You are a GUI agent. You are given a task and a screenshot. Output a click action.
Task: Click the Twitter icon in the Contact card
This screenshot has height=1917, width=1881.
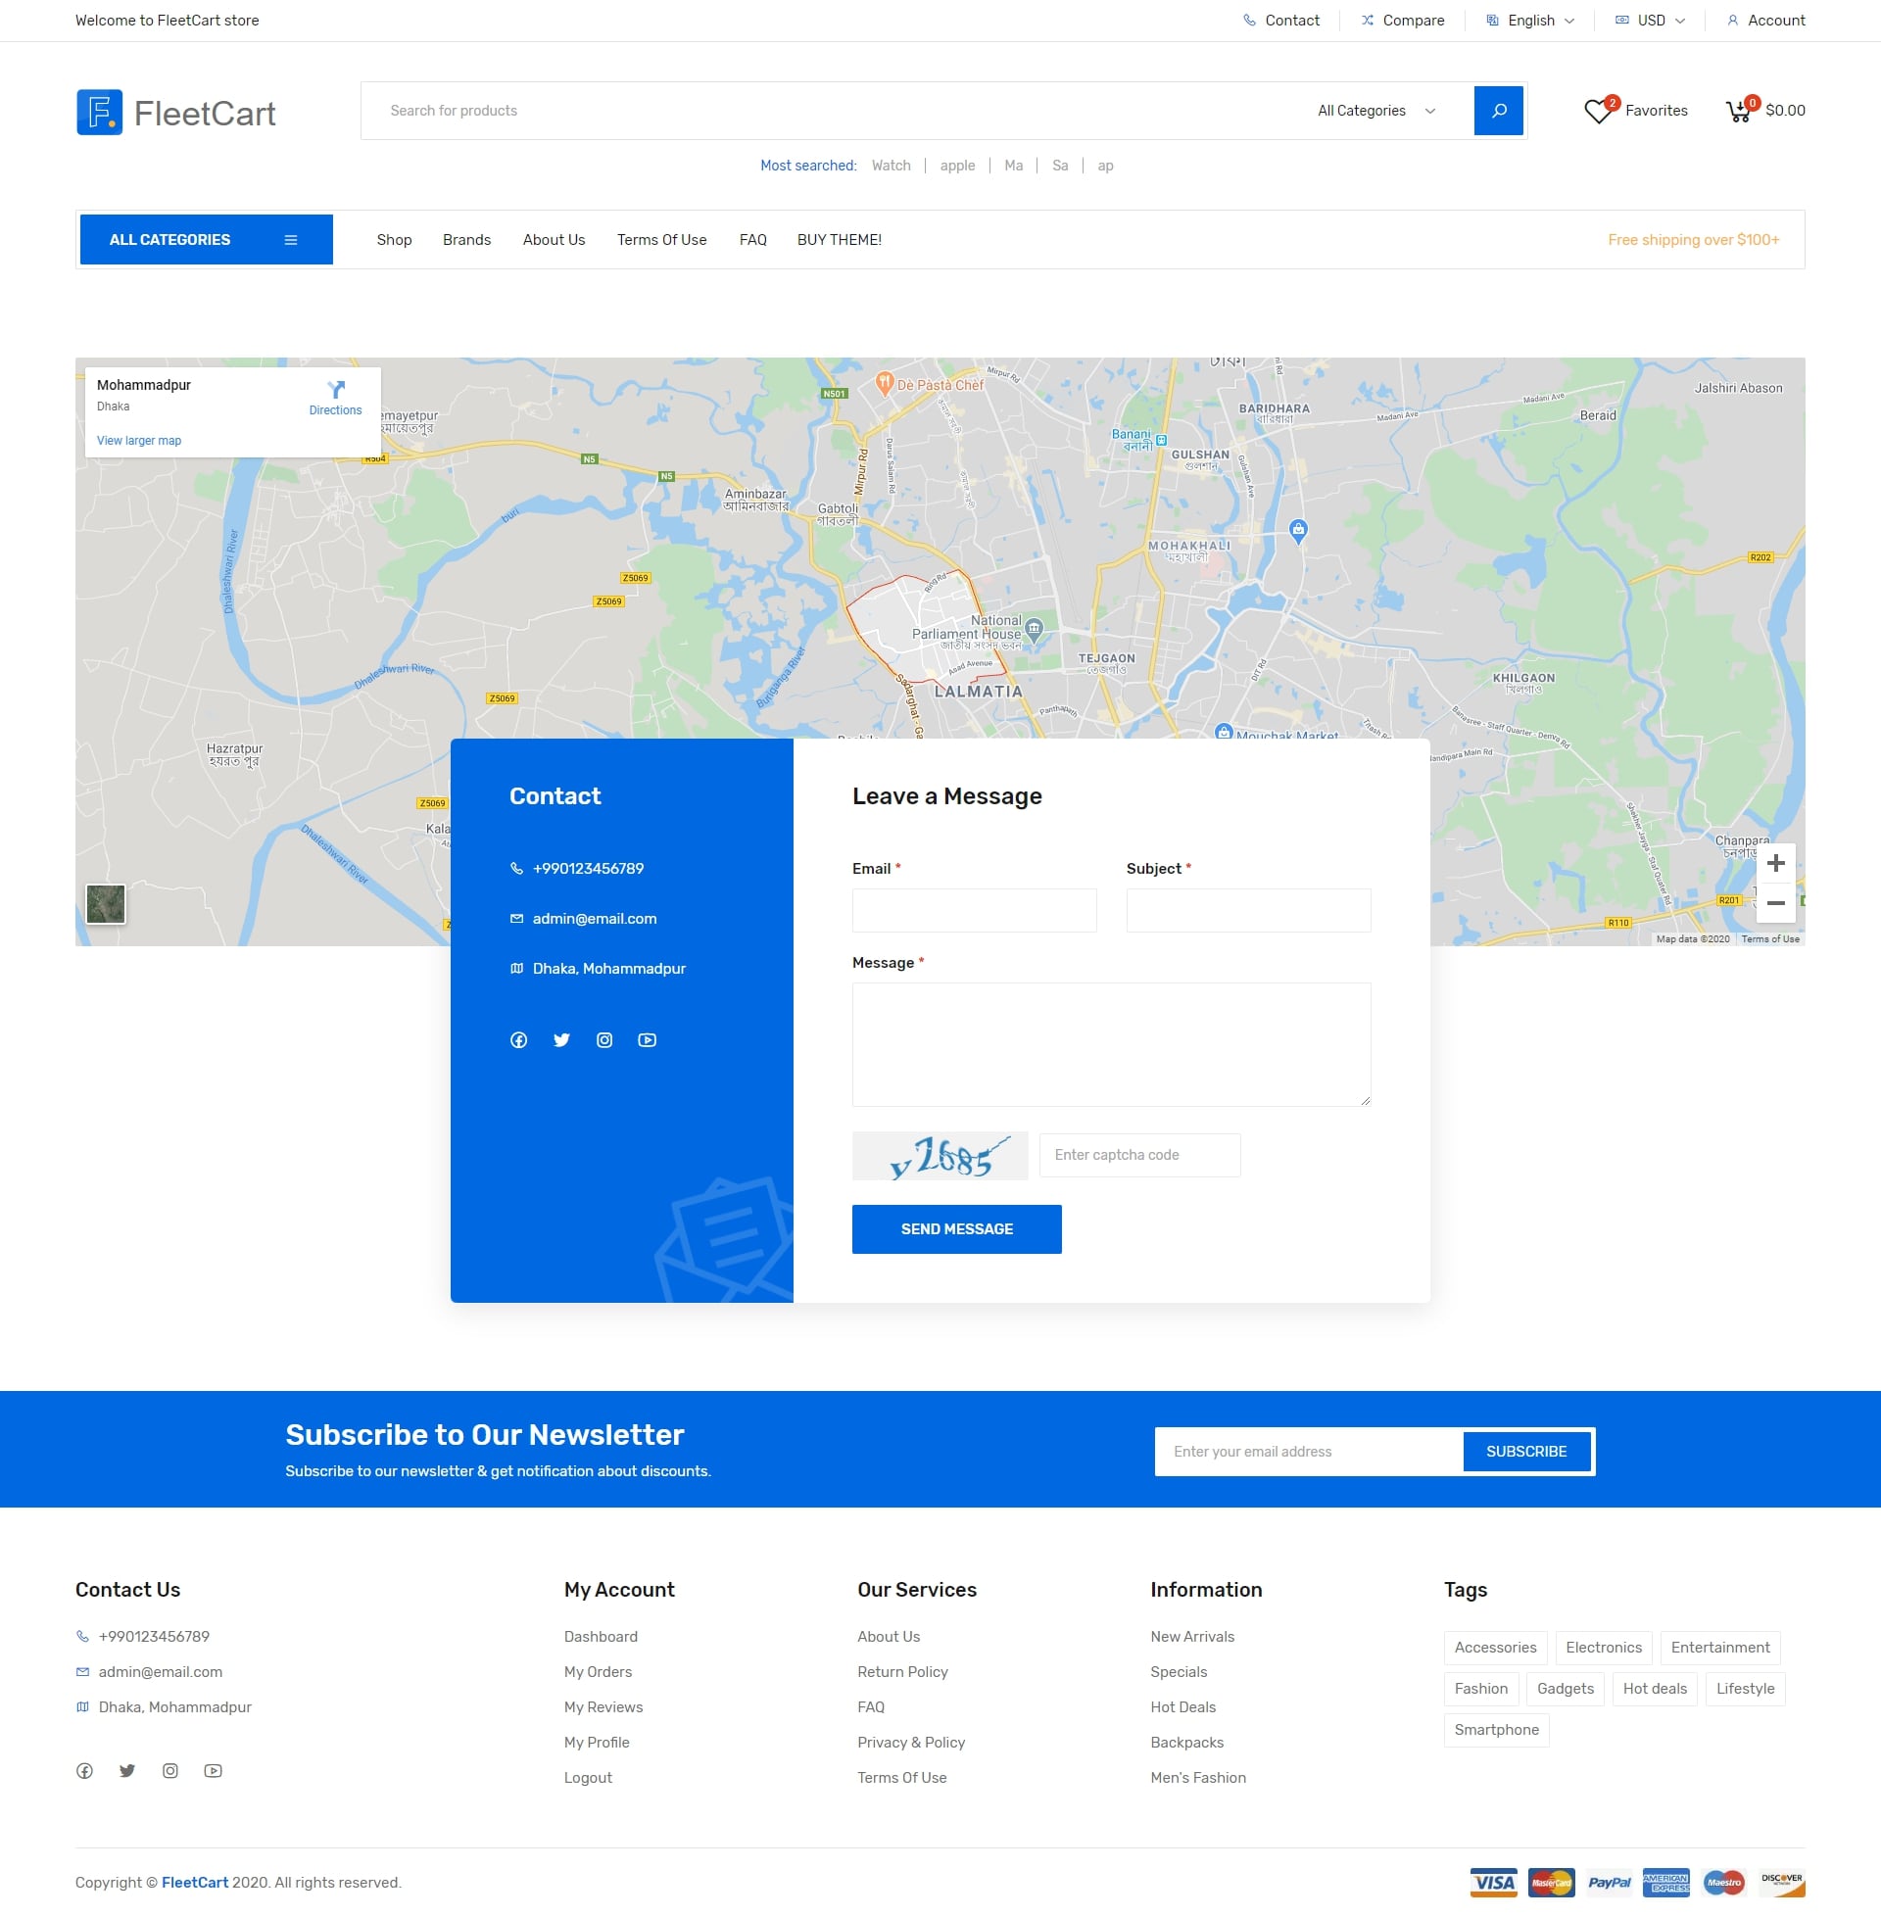pos(561,1039)
